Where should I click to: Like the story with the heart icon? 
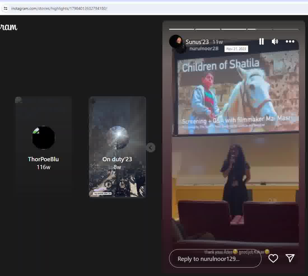pos(273,258)
